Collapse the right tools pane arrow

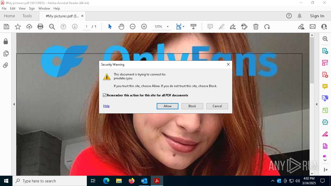[x=317, y=104]
